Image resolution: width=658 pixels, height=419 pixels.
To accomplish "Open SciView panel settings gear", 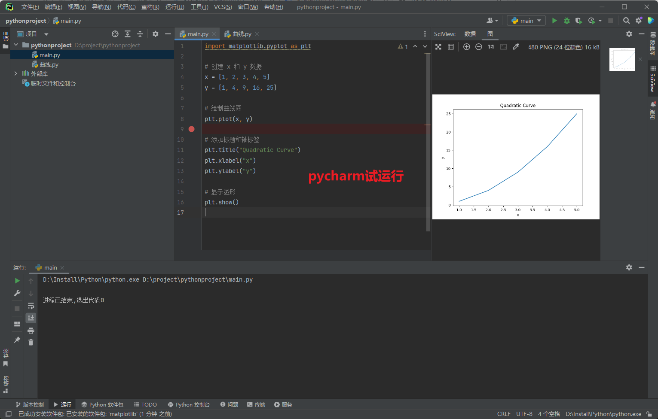I will coord(629,34).
